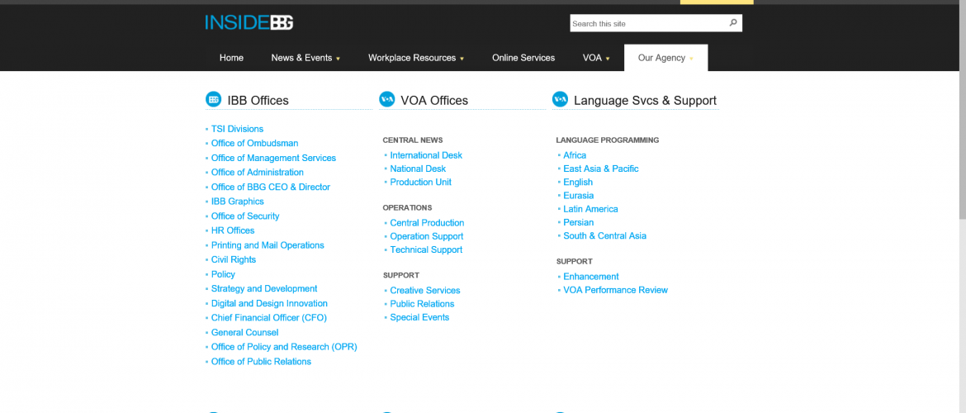Viewport: 966px width, 413px height.
Task: Open Strategy and Development link
Action: pyautogui.click(x=264, y=288)
